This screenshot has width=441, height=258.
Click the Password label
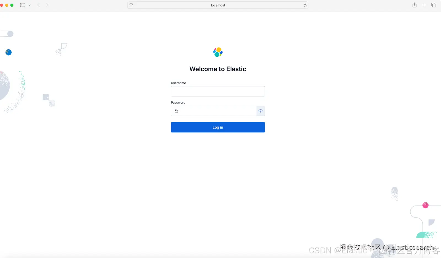pos(178,103)
